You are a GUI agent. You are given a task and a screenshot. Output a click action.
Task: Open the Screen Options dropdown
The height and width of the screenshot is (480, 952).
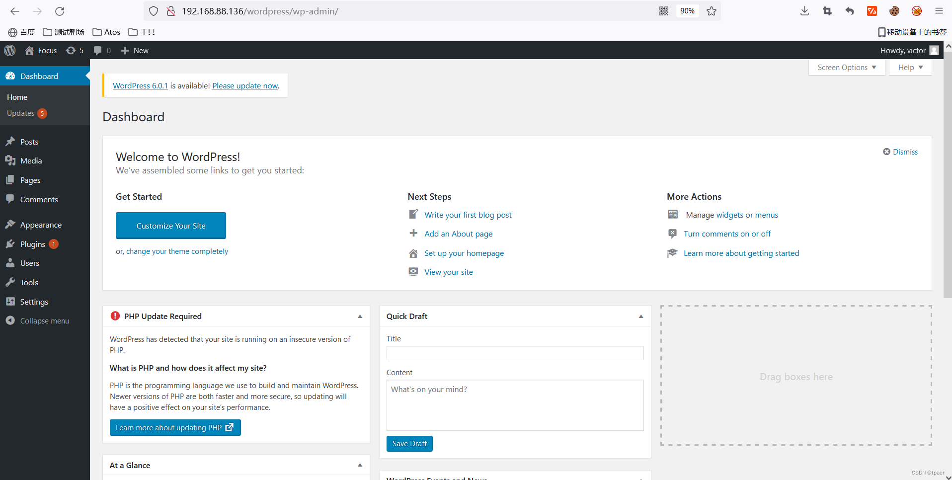[847, 67]
